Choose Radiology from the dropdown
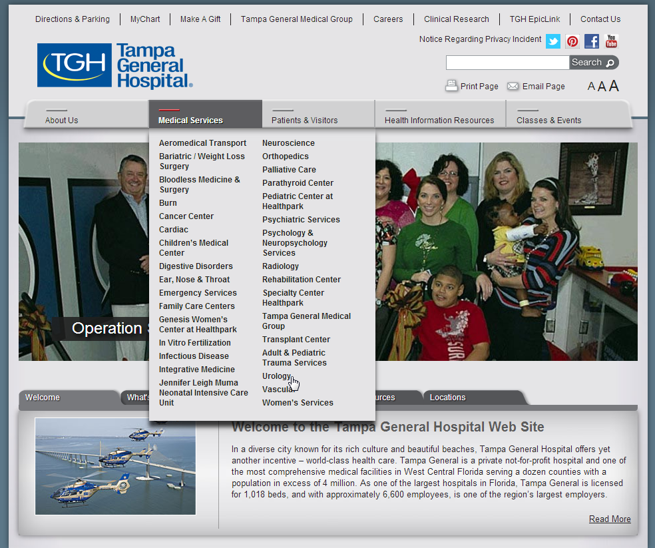This screenshot has height=548, width=655. click(x=280, y=266)
